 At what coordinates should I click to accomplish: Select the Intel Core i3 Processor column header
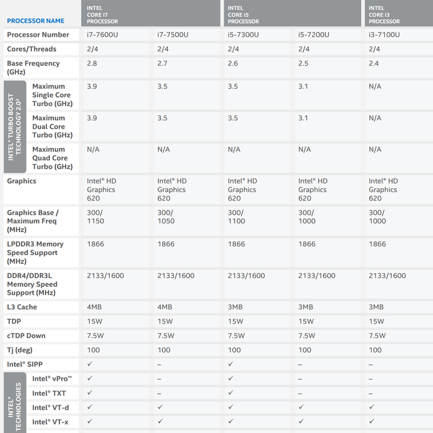point(399,13)
